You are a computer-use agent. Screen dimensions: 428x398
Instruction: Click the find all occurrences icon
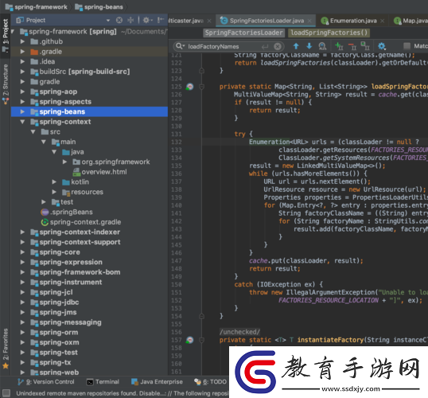pos(322,46)
